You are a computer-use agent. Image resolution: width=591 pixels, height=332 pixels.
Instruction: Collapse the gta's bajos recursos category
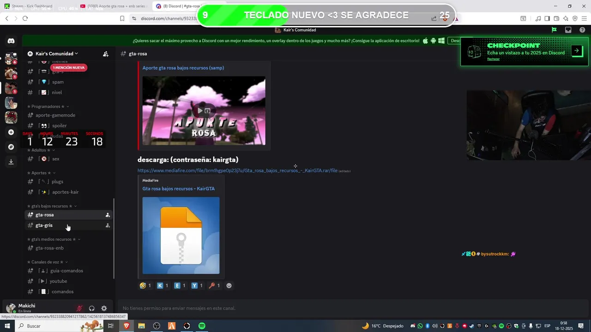pyautogui.click(x=52, y=206)
